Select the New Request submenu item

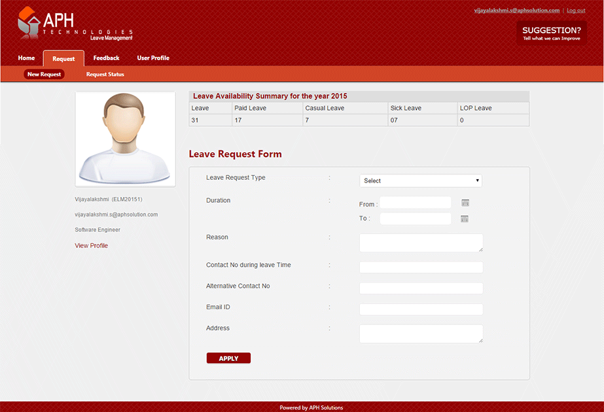(44, 75)
